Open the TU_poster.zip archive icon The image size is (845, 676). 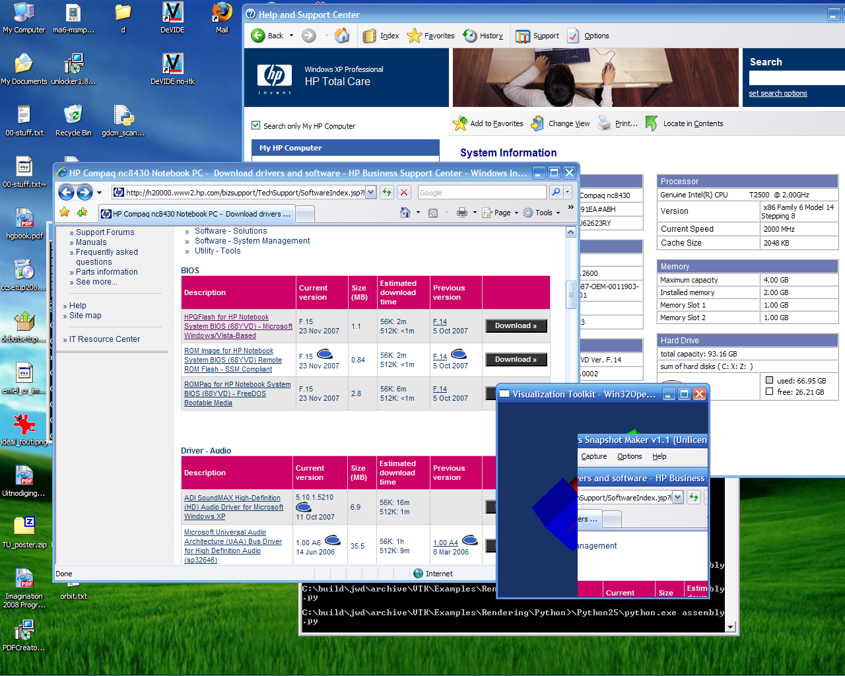pyautogui.click(x=24, y=532)
